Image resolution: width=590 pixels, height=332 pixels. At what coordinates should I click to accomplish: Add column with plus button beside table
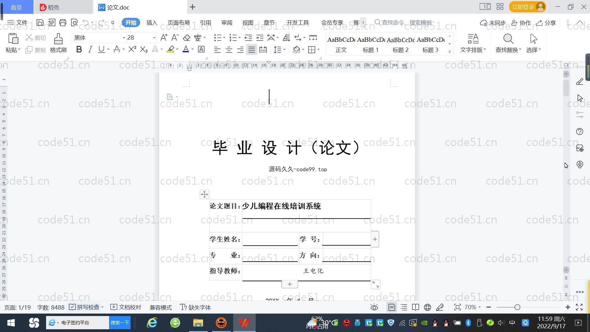point(375,239)
